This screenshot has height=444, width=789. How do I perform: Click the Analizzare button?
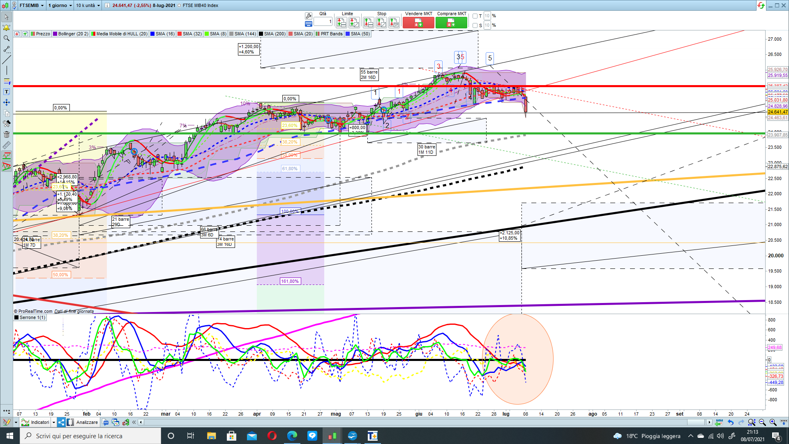point(83,422)
